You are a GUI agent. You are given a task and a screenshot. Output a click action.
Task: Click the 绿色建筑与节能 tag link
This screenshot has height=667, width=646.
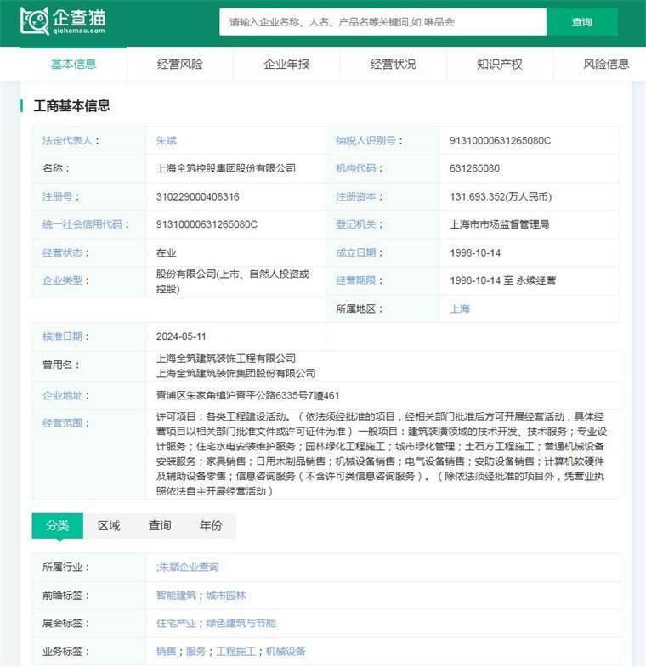pos(241,623)
